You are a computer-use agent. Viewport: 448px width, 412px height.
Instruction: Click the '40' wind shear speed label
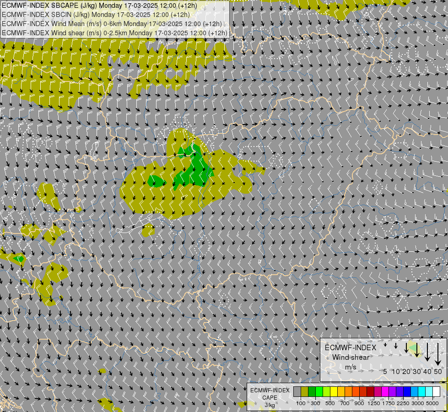[427, 371]
